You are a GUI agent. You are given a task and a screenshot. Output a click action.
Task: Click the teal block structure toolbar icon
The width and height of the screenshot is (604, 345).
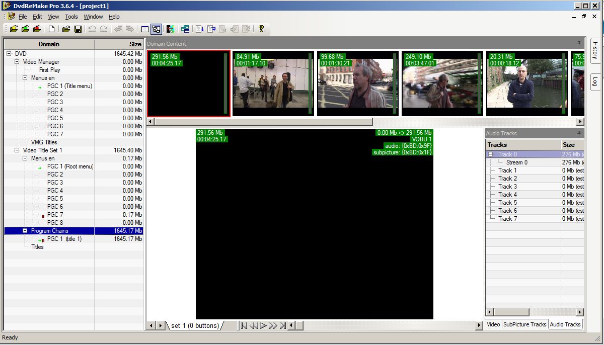pyautogui.click(x=185, y=29)
